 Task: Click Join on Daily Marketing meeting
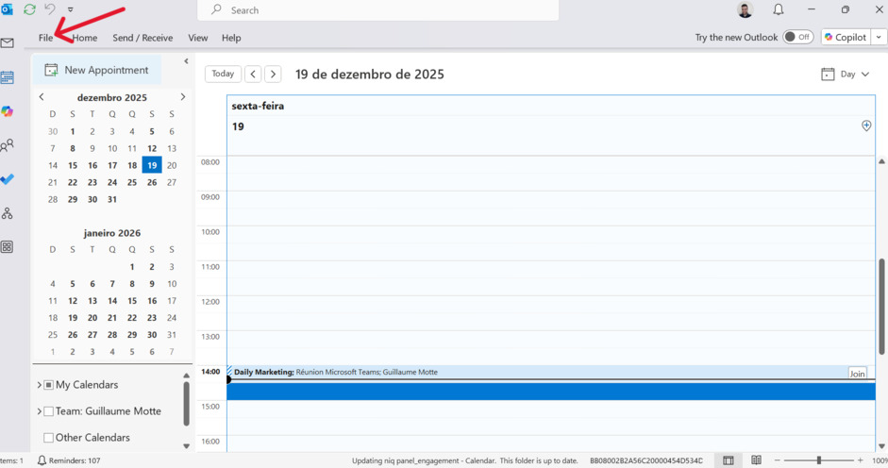click(858, 374)
